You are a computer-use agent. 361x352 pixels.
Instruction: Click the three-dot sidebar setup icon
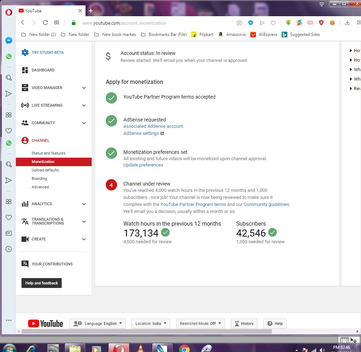9,320
